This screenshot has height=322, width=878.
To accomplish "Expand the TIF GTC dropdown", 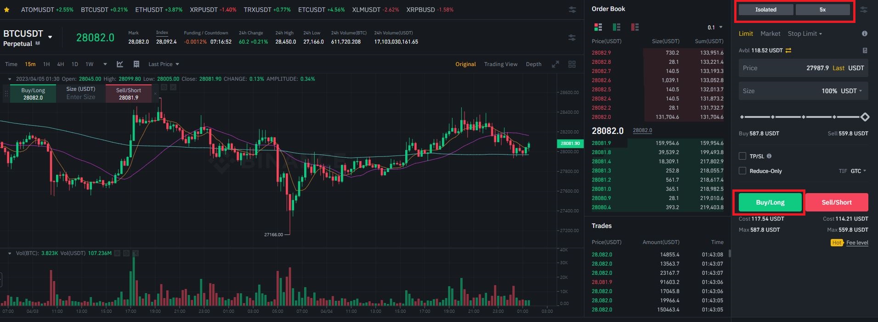I will click(858, 171).
